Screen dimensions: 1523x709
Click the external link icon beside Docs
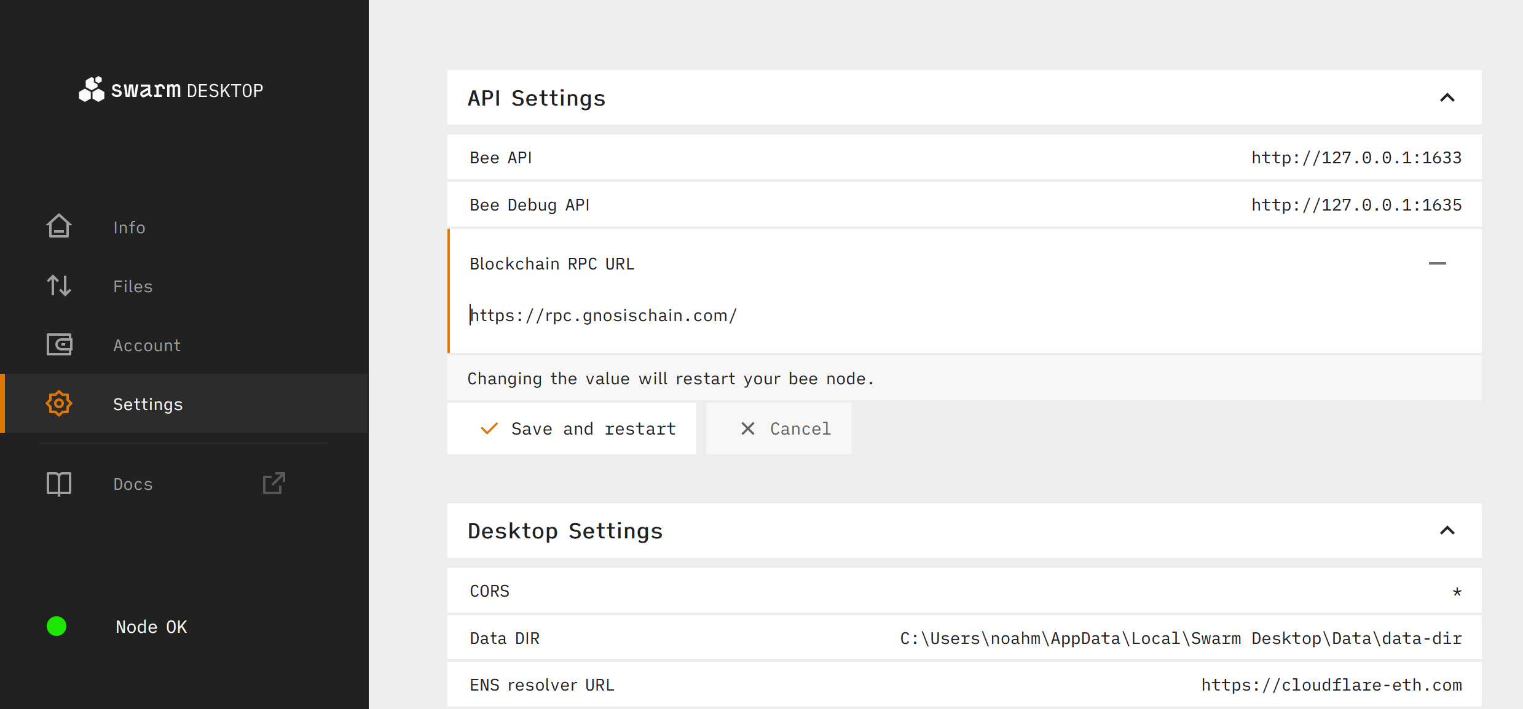pos(274,484)
